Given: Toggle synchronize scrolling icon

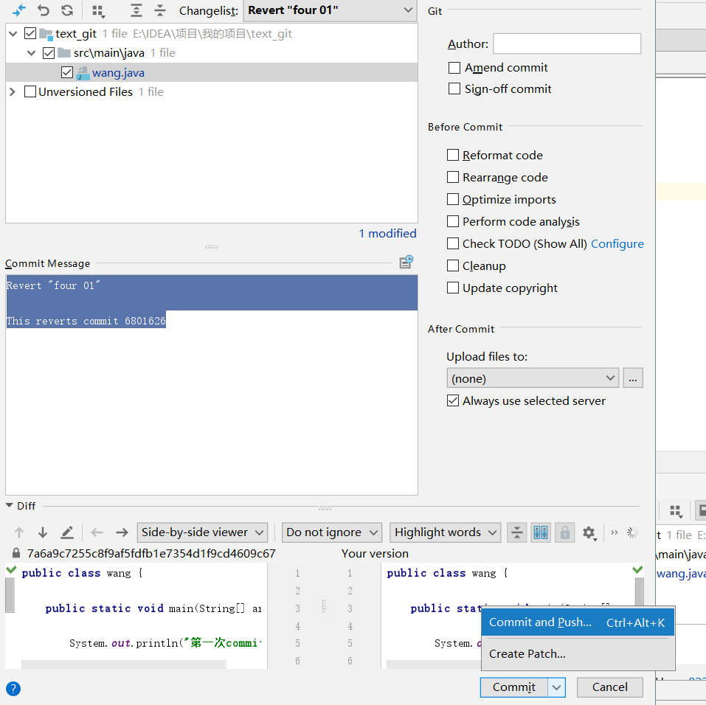Looking at the screenshot, I should point(541,532).
